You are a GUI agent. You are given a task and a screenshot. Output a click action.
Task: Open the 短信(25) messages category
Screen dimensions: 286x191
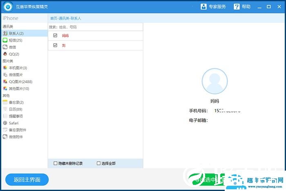(x=16, y=40)
